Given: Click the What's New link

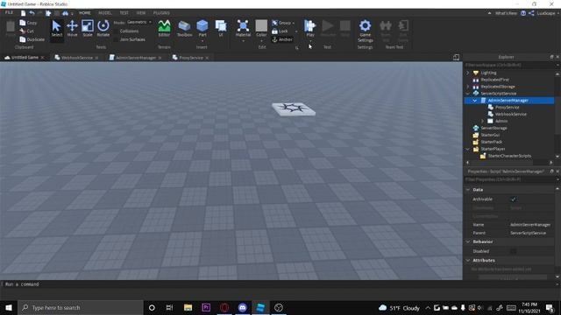Looking at the screenshot, I should (x=506, y=13).
